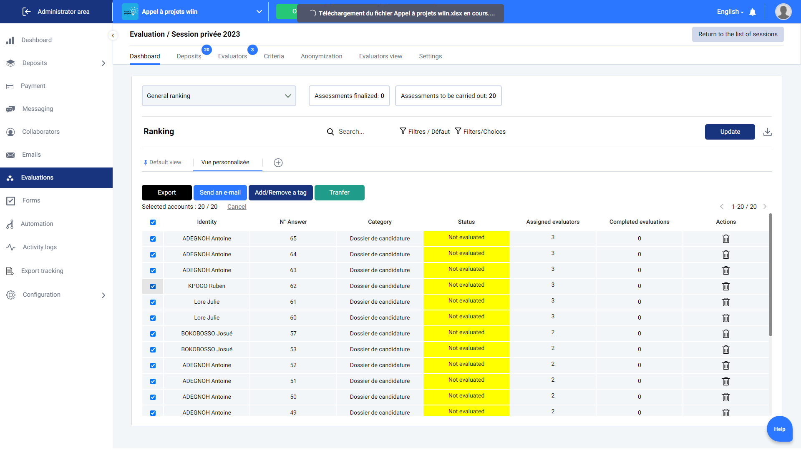Click the Cancel selection link
801x450 pixels.
coord(237,207)
